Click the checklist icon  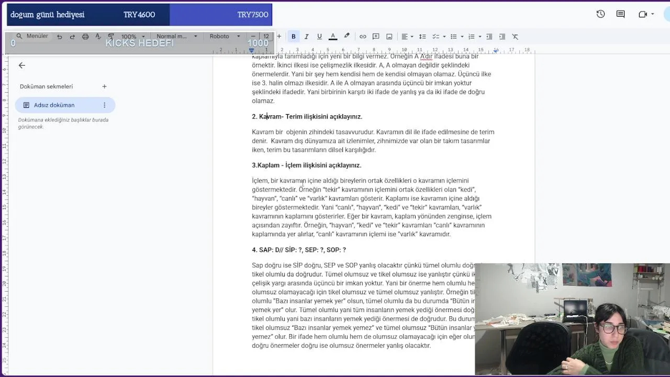click(435, 37)
